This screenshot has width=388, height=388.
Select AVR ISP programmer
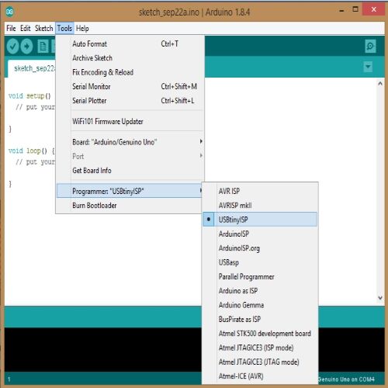260,191
